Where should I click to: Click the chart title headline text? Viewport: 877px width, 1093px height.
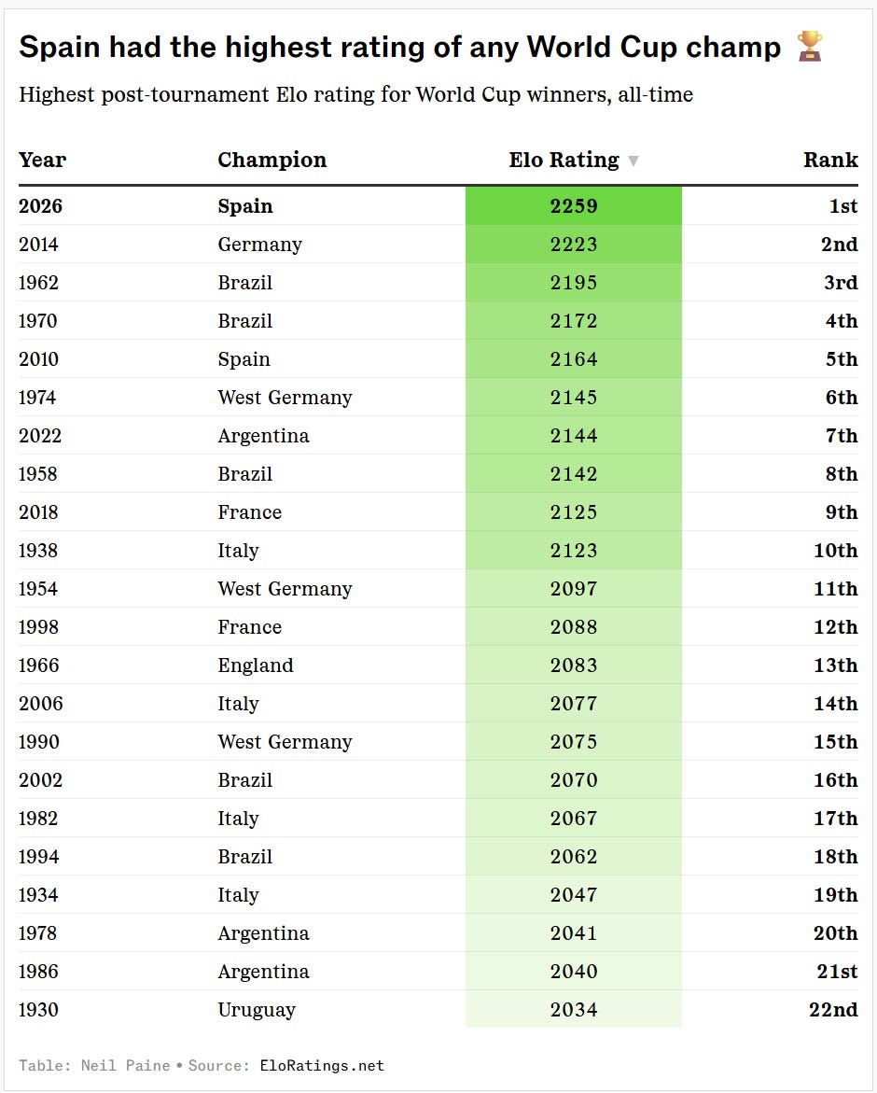click(x=400, y=47)
